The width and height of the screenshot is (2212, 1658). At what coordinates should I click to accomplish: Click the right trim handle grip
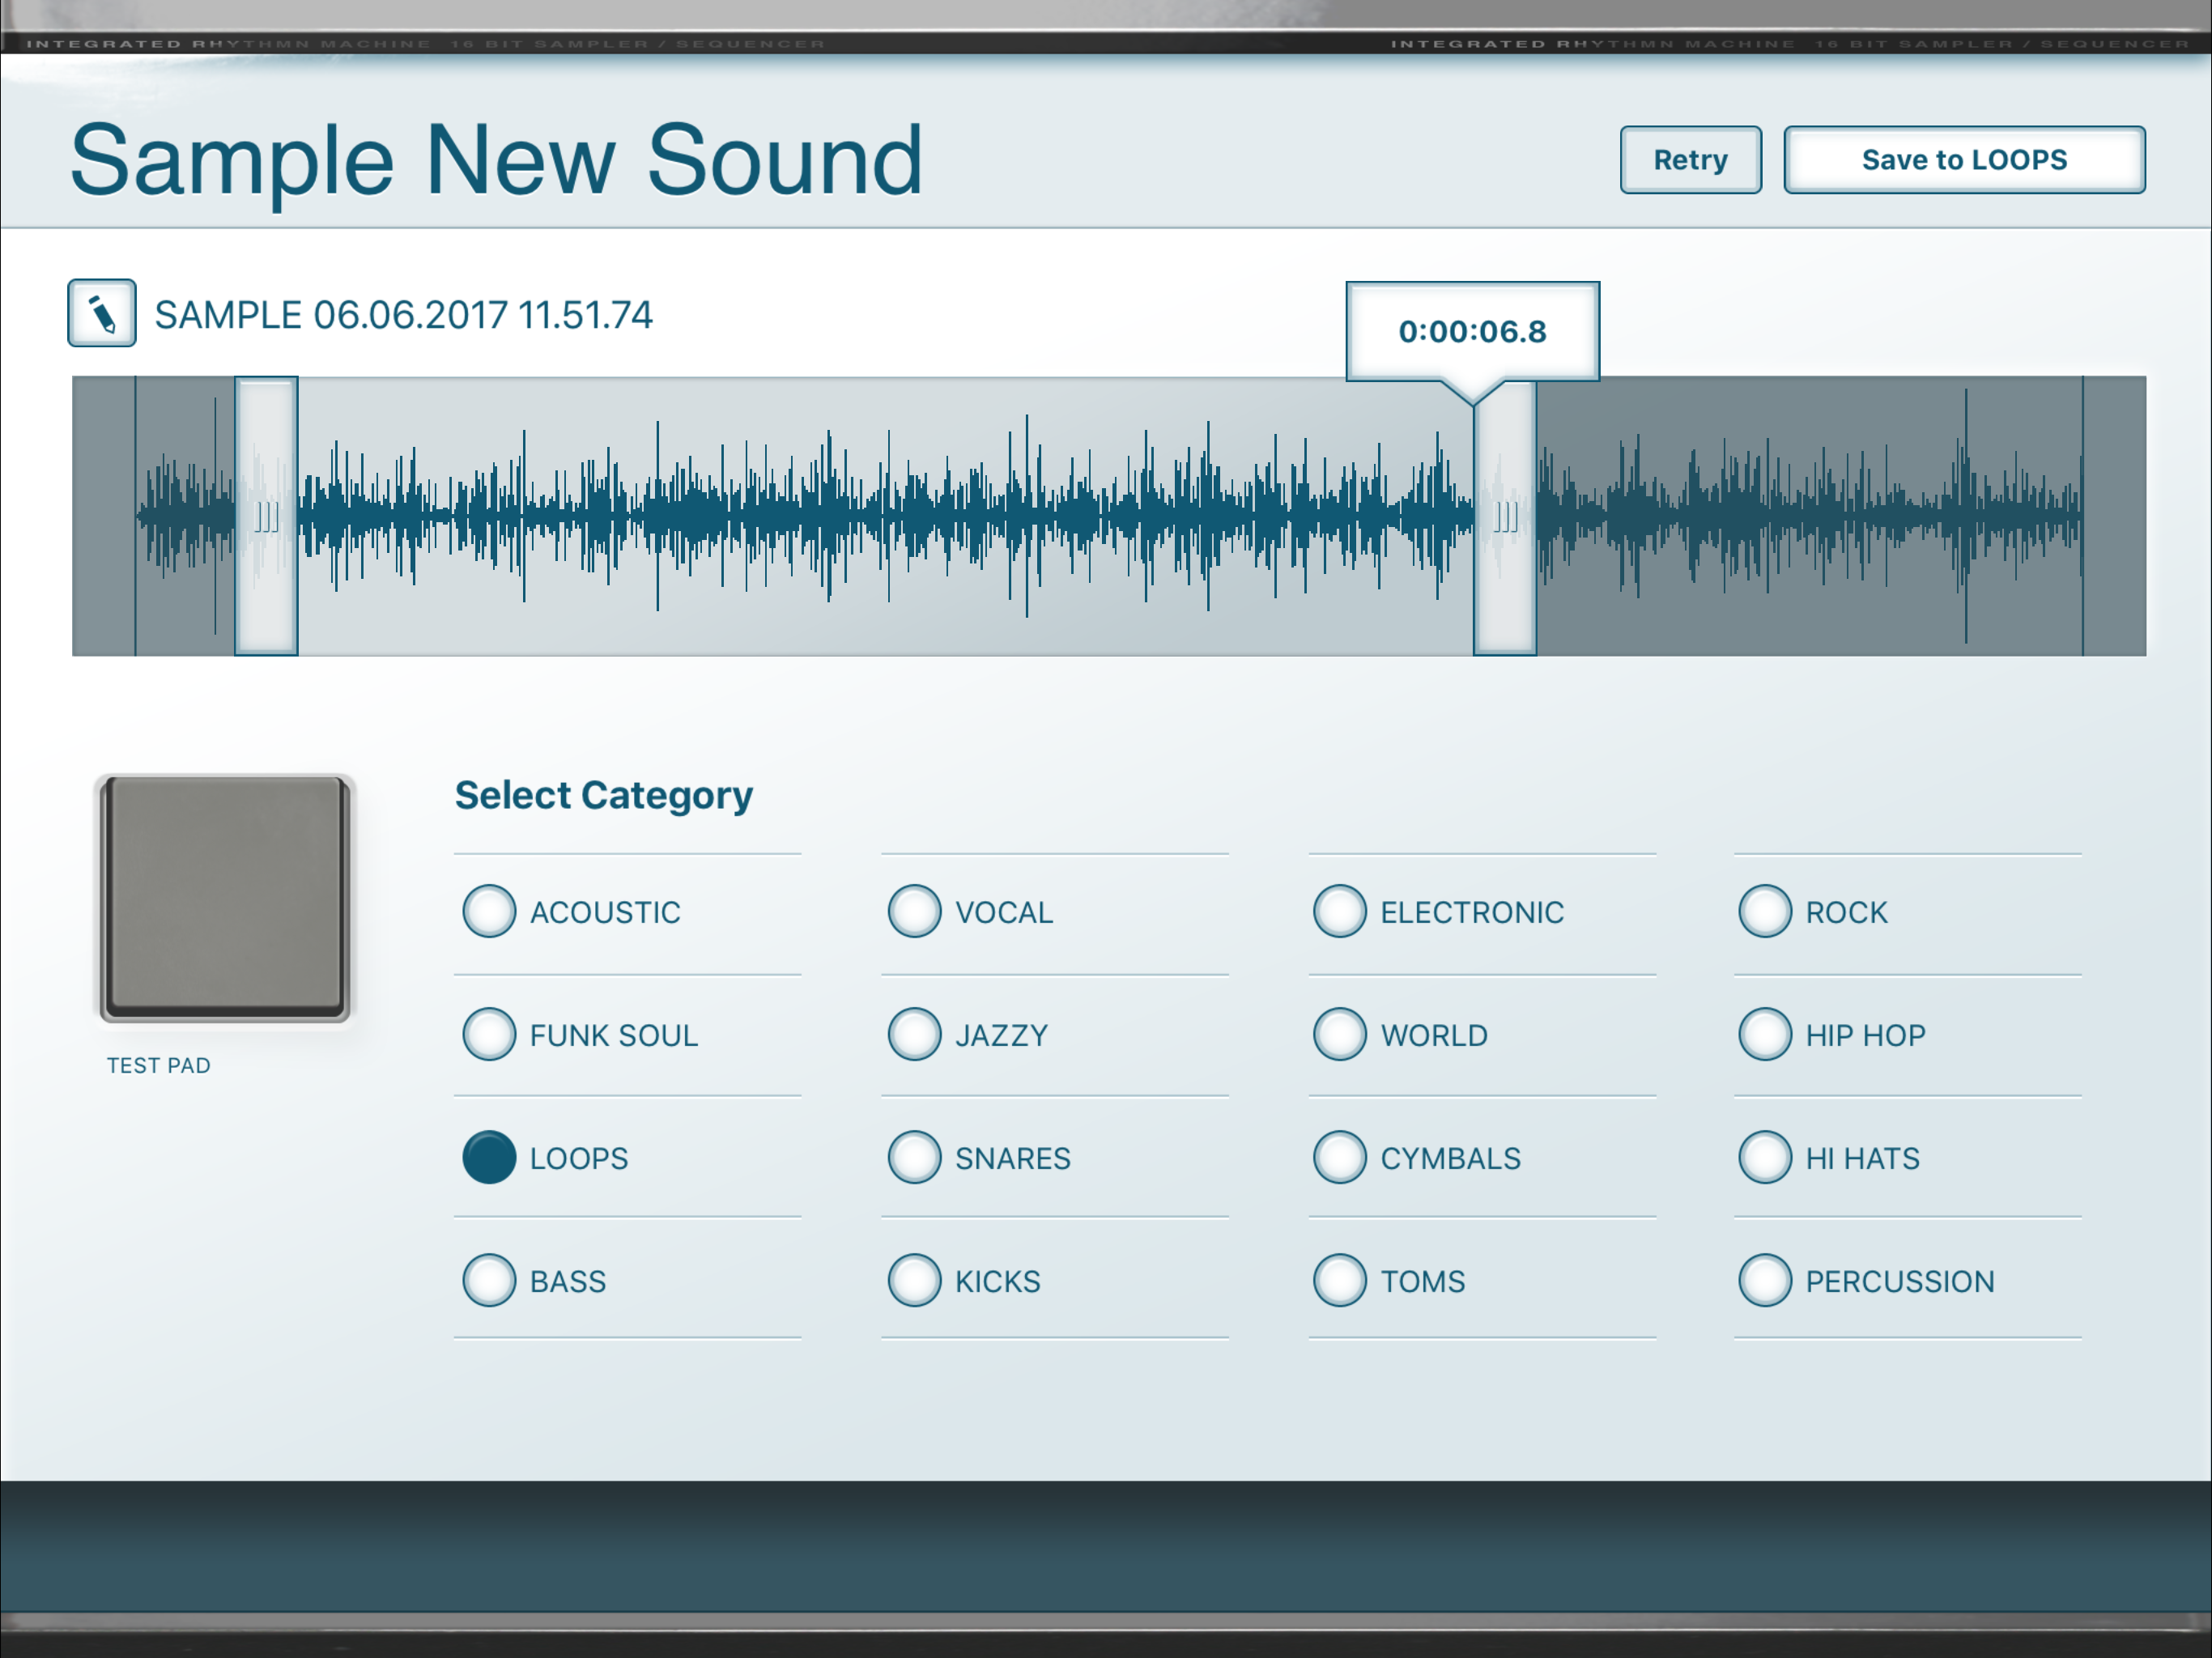tap(1505, 516)
